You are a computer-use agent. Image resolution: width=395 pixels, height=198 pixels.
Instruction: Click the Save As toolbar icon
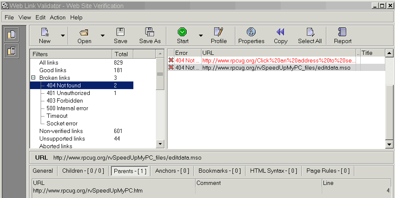[150, 32]
